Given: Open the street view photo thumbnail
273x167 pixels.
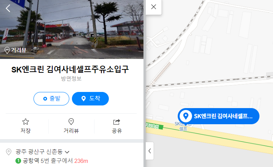Looking at the screenshot, I should [x=72, y=29].
